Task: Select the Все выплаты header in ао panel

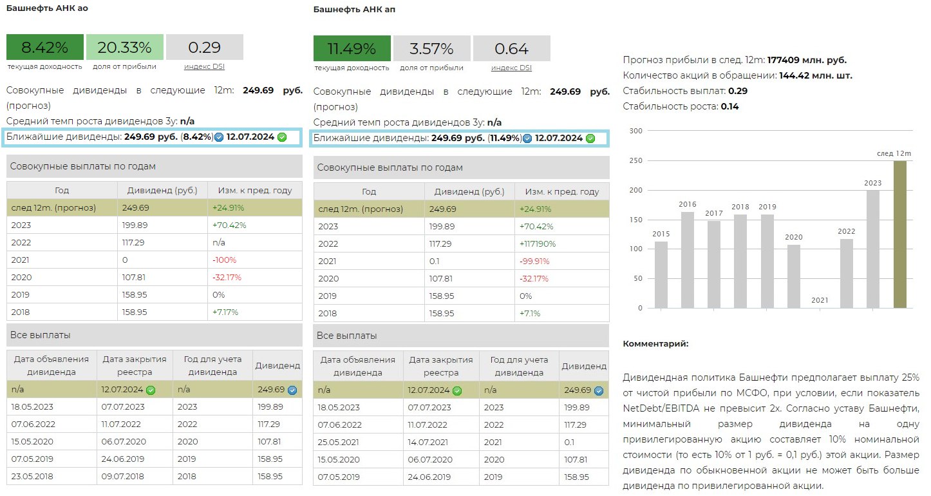Action: click(x=155, y=335)
